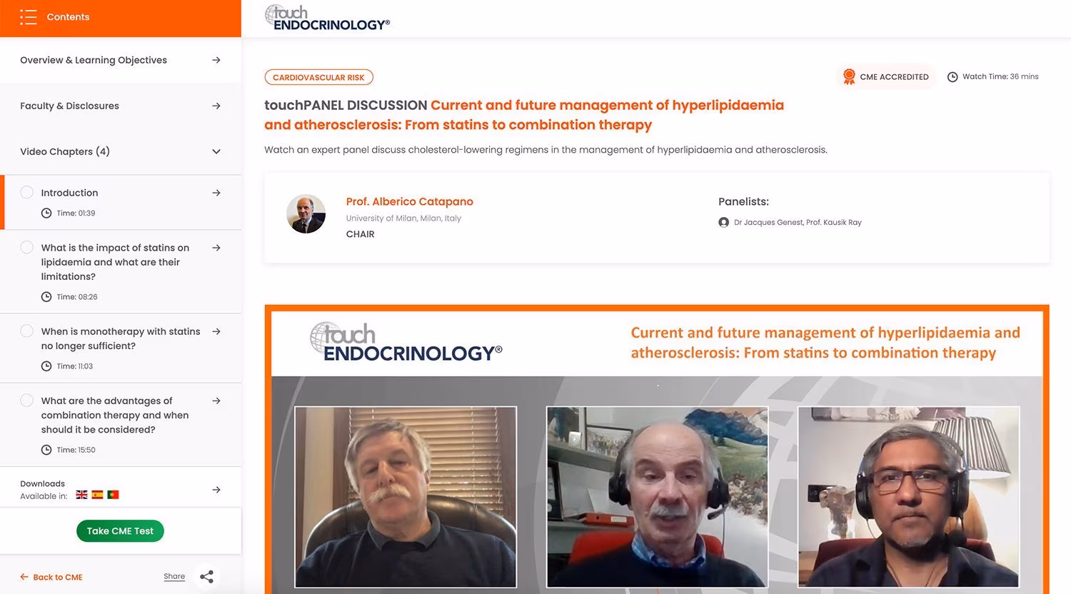Select the UK flag download language
Viewport: 1071px width, 594px height.
(x=81, y=495)
